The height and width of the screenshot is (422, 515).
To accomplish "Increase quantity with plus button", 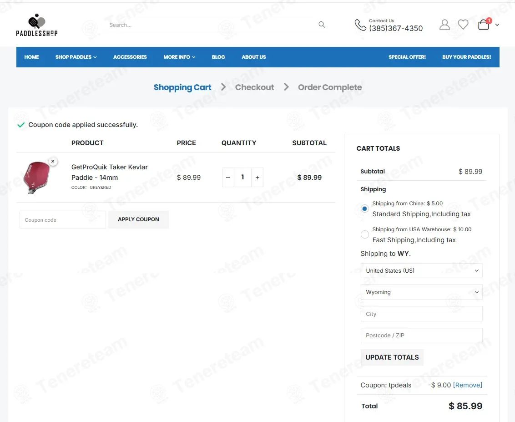I will coord(257,178).
